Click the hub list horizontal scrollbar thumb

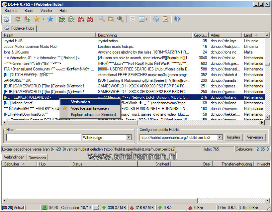pos(73,122)
